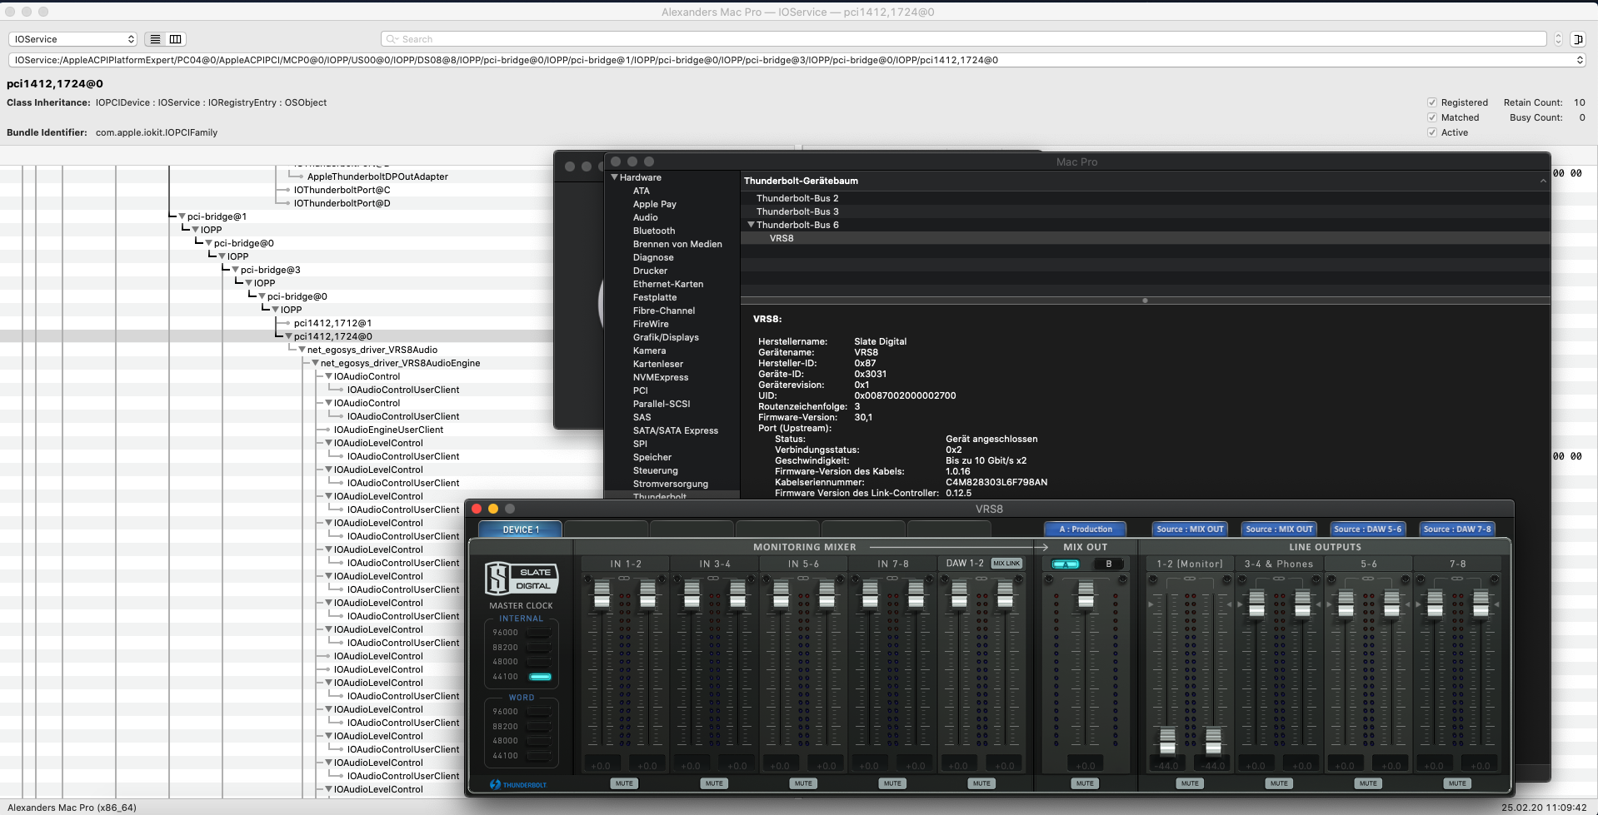This screenshot has width=1598, height=815.
Task: Select PCI in the Hardware sidebar
Action: point(640,390)
